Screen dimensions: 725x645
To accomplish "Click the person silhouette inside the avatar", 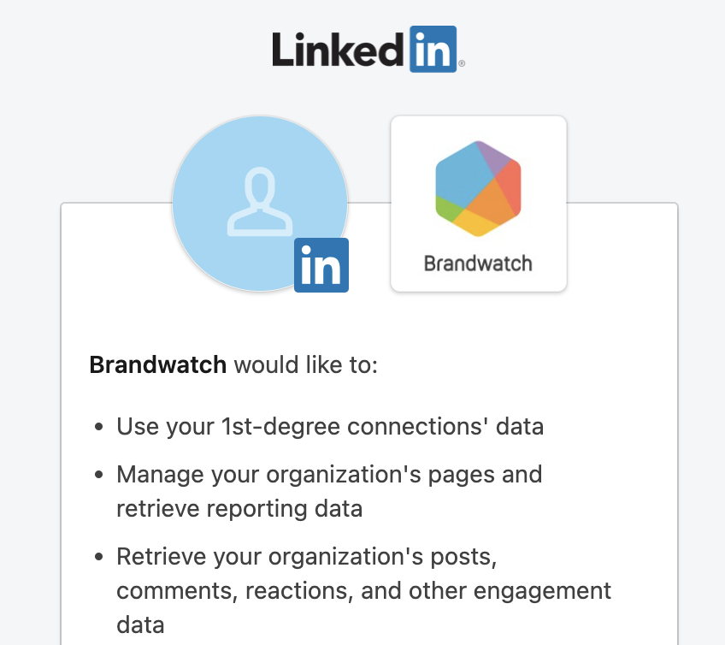I will click(x=260, y=201).
